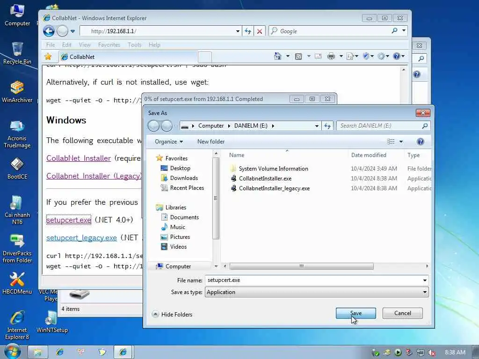This screenshot has width=479, height=359.
Task: Open Documents library in navigation pane
Action: (184, 217)
